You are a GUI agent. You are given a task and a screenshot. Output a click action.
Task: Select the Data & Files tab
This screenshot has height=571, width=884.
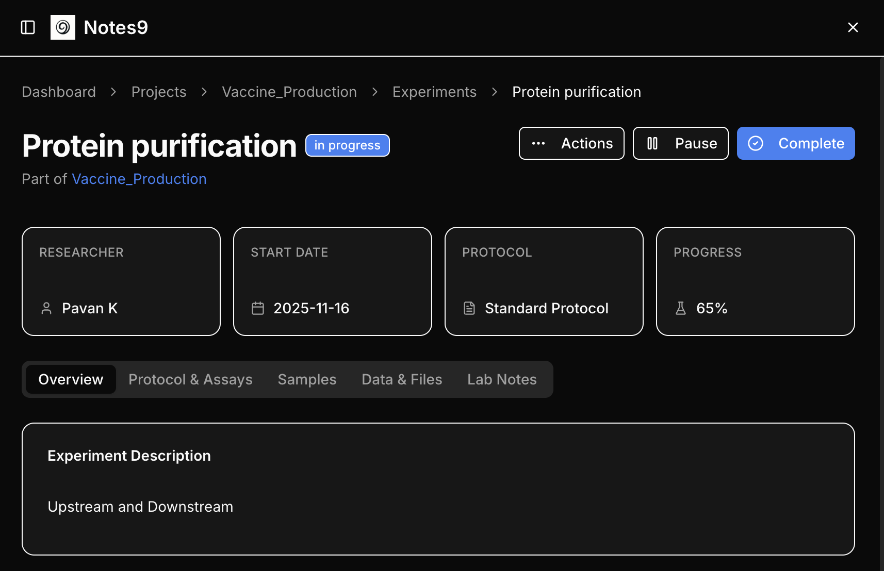(x=402, y=379)
